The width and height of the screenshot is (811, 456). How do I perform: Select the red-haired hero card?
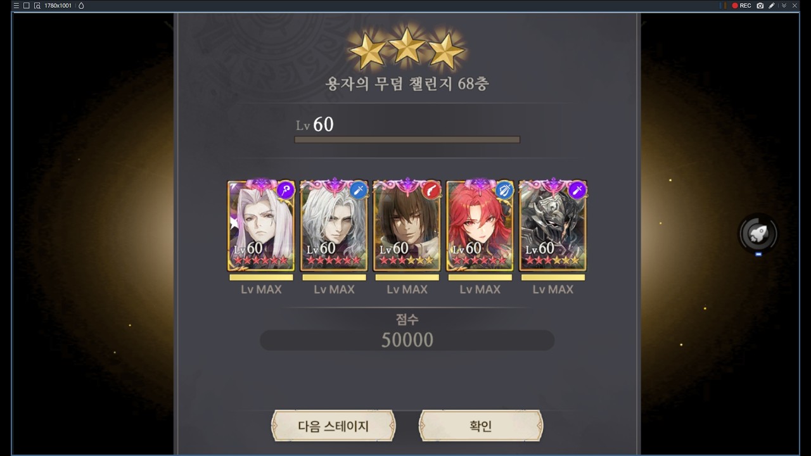pos(480,225)
